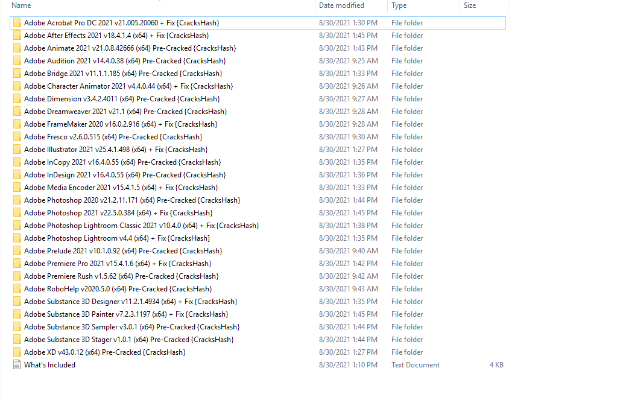Click the 8/30/2021 9:30 AM date for Fresco
Image resolution: width=623 pixels, height=403 pixels.
(349, 137)
